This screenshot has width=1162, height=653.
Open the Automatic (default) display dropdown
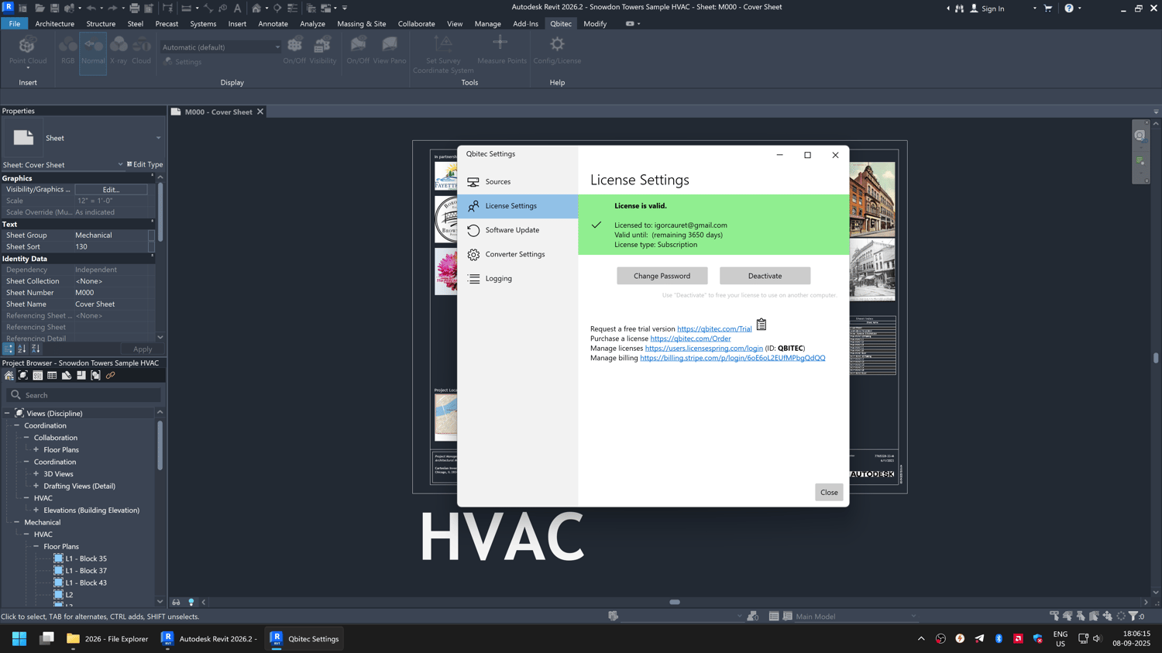[221, 47]
